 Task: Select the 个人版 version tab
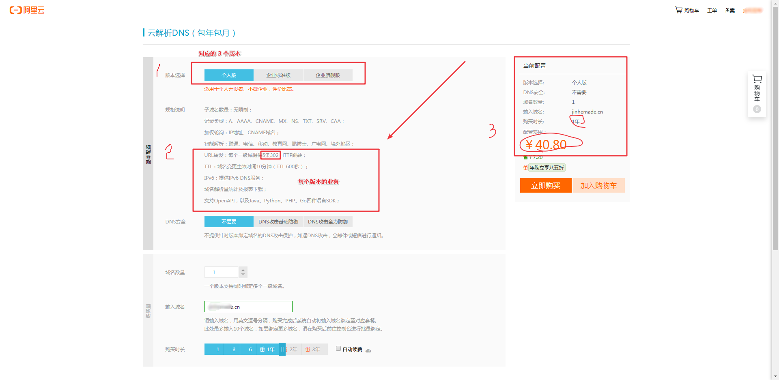229,75
